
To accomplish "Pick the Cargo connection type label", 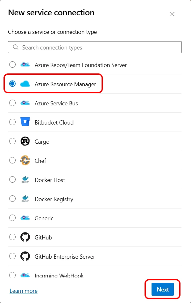I will [x=42, y=141].
